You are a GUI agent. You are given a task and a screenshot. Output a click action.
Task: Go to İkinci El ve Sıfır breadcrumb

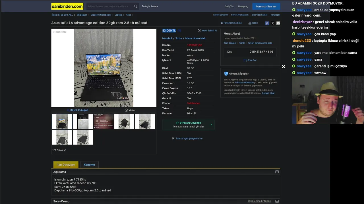(x=62, y=15)
